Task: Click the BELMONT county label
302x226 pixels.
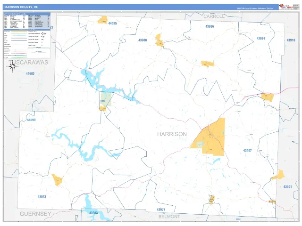Action: [x=169, y=217]
